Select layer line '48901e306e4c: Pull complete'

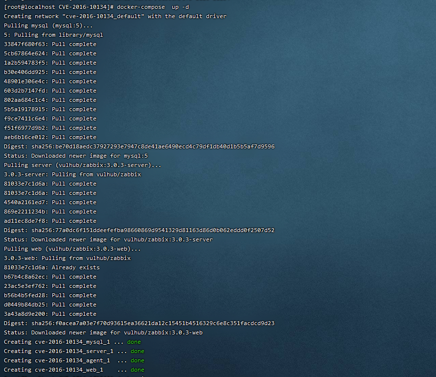point(50,82)
